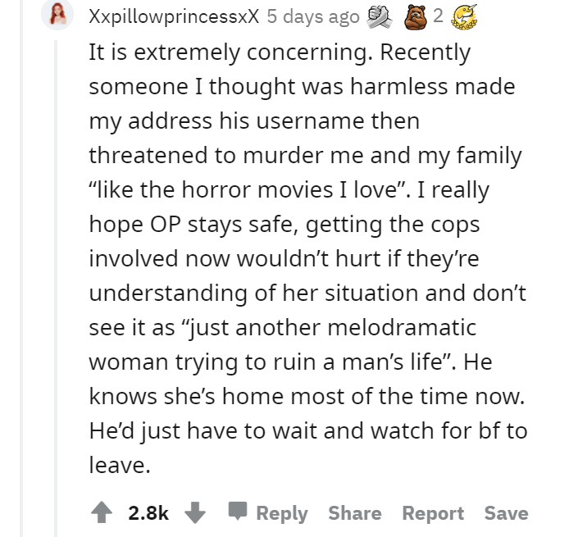Upvote the XxpillowprincessxX comment

[102, 512]
